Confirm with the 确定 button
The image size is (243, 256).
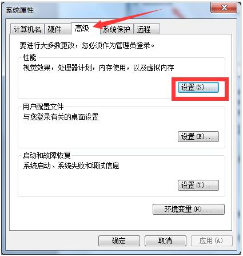119,241
